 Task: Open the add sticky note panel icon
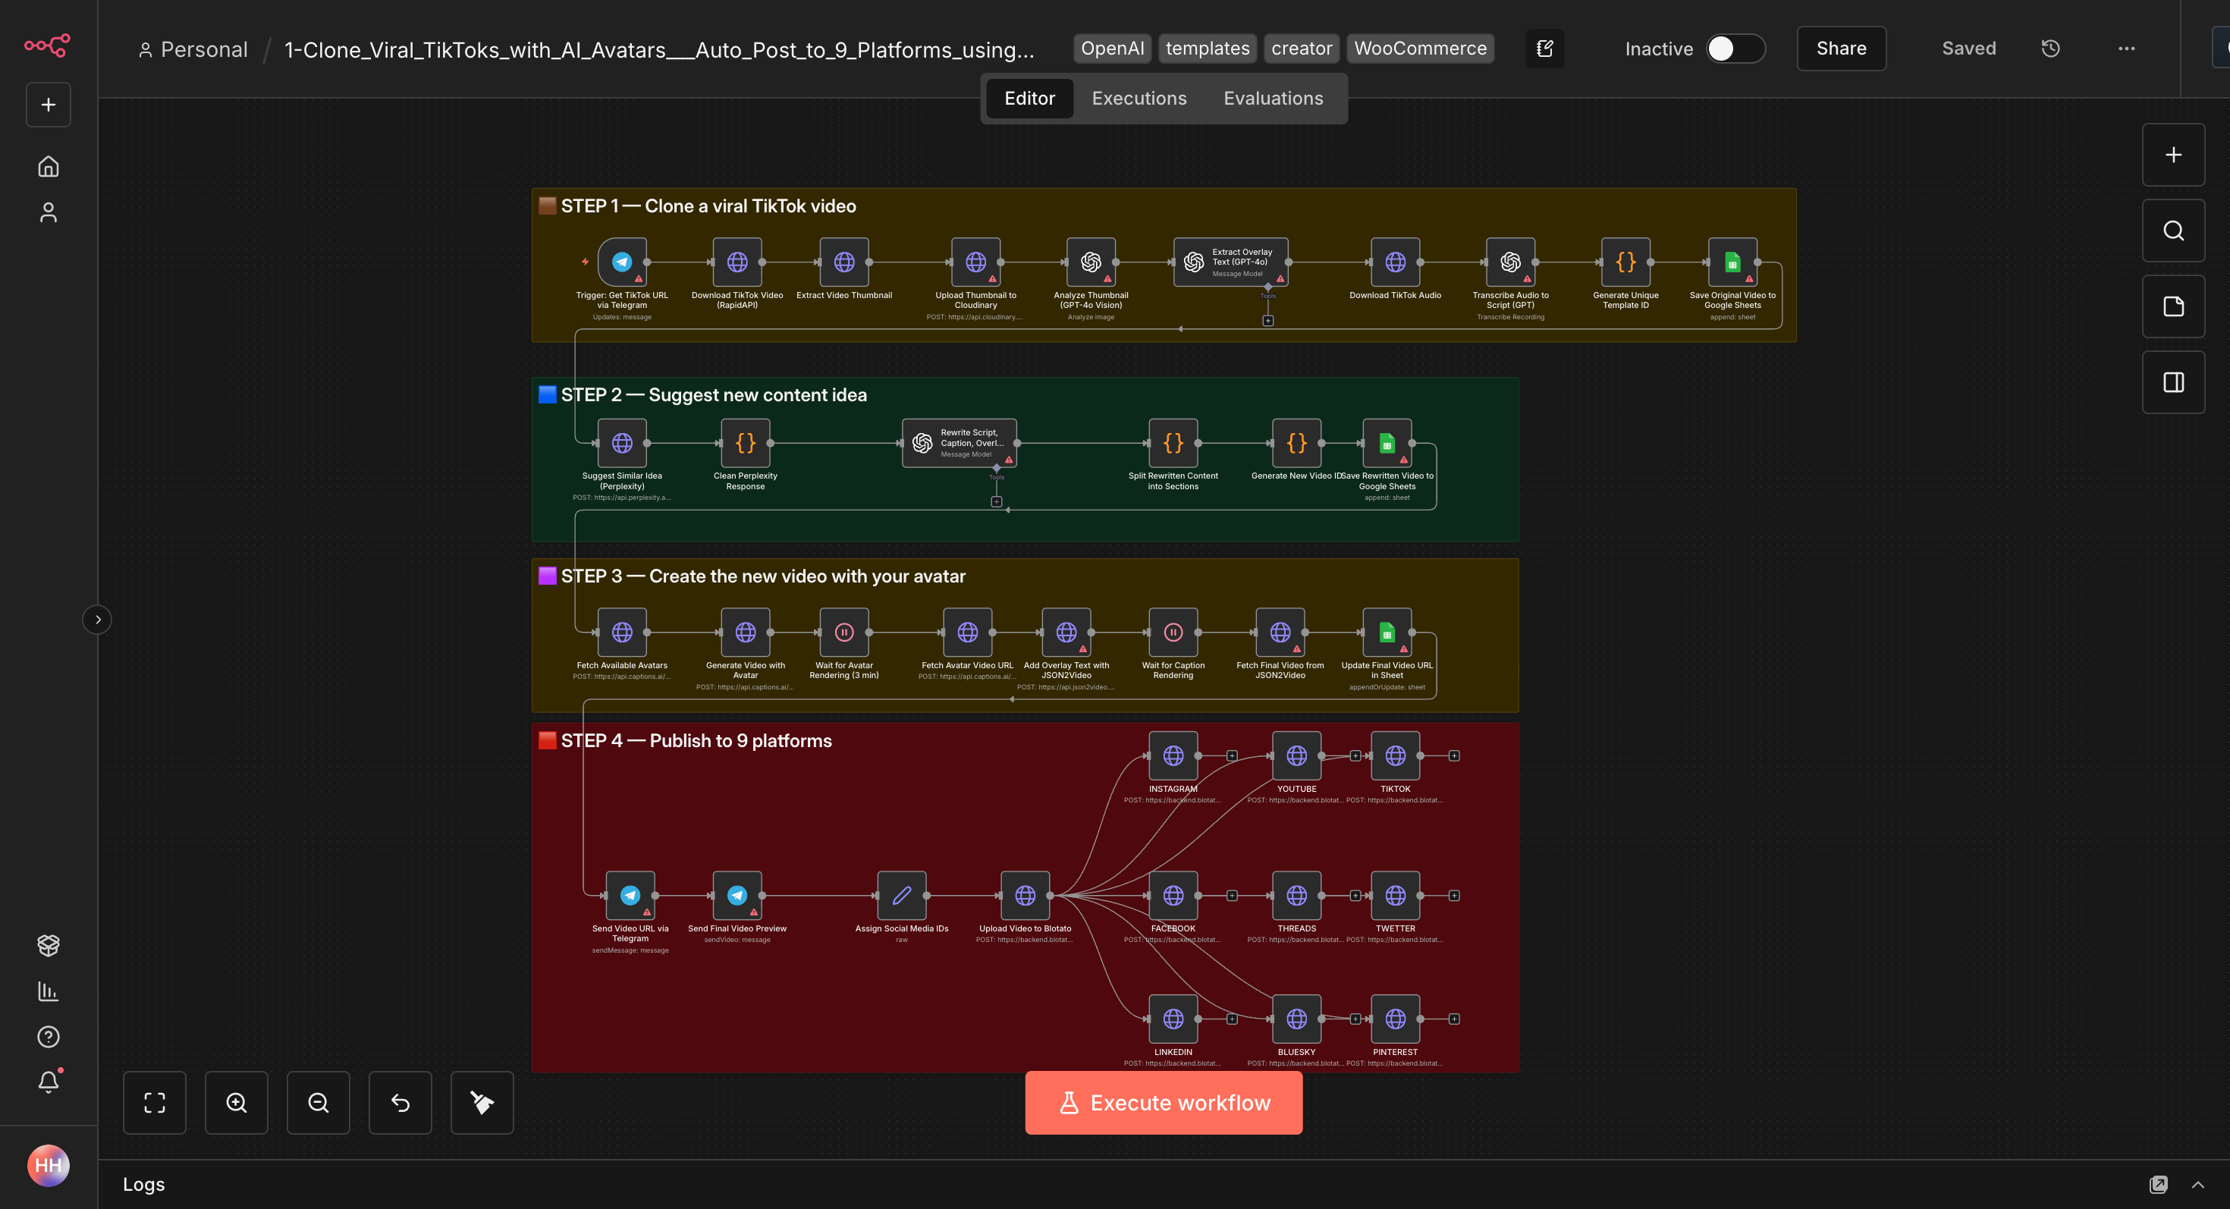[2173, 306]
